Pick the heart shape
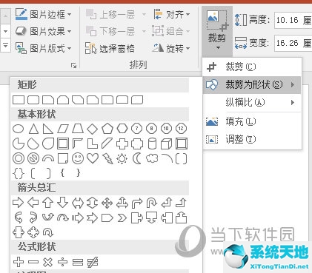The image size is (312, 273). 93,158
